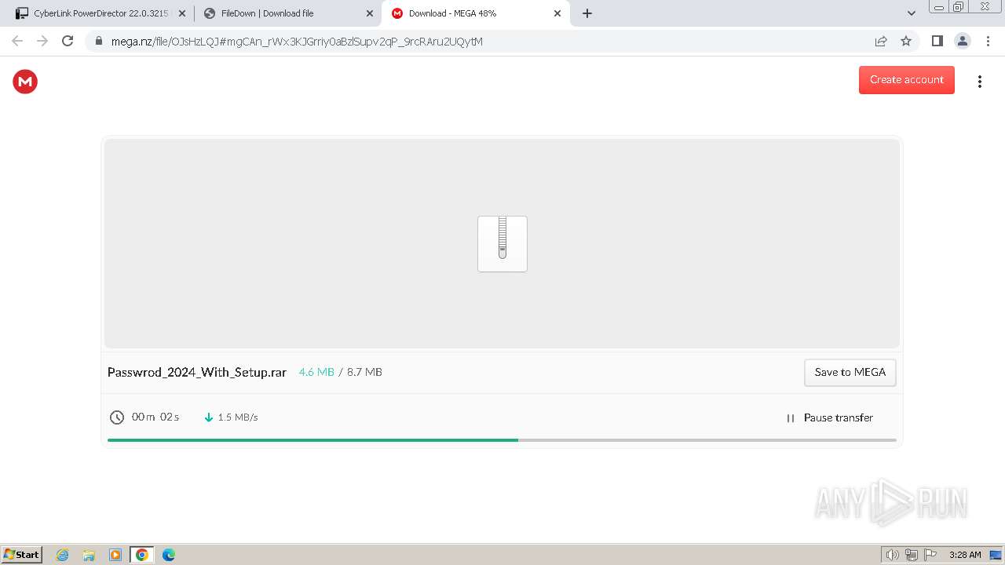Pause the file transfer
This screenshot has width=1005, height=565.
click(830, 418)
